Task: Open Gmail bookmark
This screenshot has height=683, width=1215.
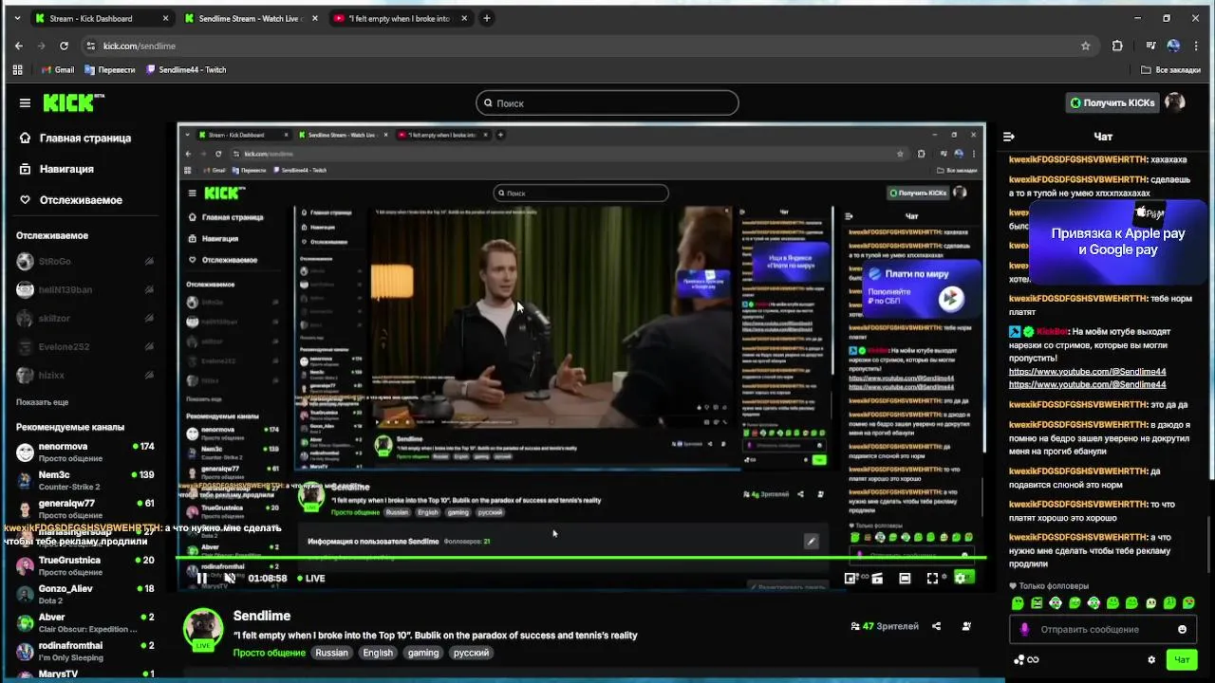Action: (x=57, y=69)
